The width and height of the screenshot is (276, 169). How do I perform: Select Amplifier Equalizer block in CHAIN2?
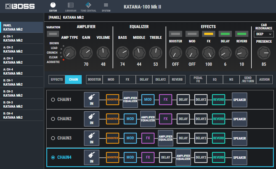pyautogui.click(x=148, y=119)
